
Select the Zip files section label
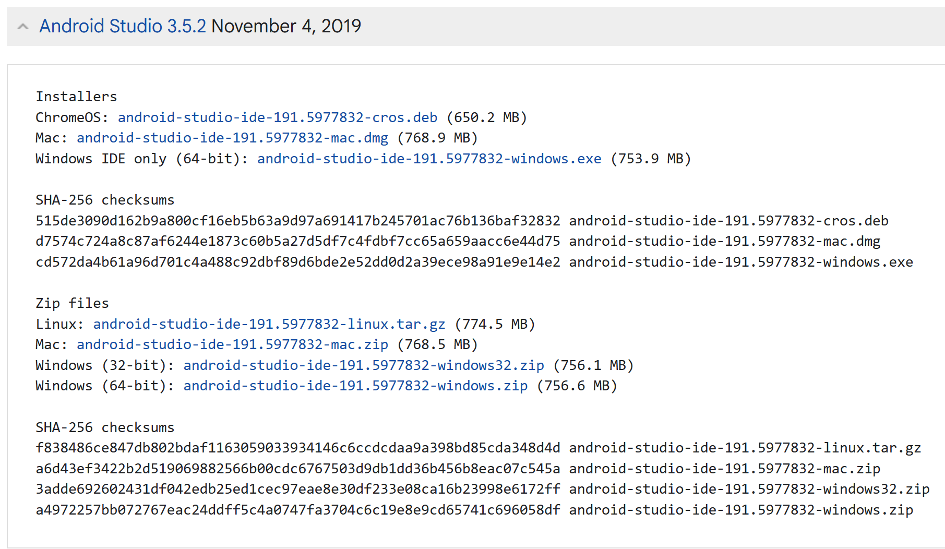tap(72, 303)
